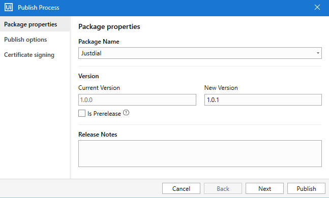Click the New Version label
The image size is (329, 198).
(221, 88)
